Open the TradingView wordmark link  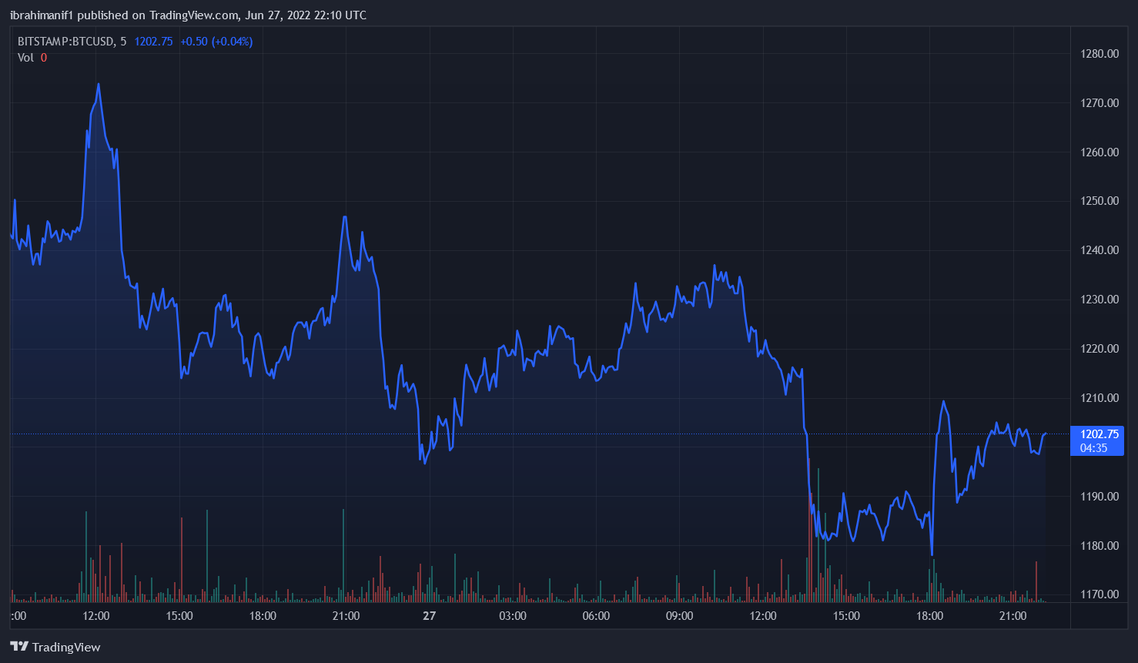click(x=66, y=647)
